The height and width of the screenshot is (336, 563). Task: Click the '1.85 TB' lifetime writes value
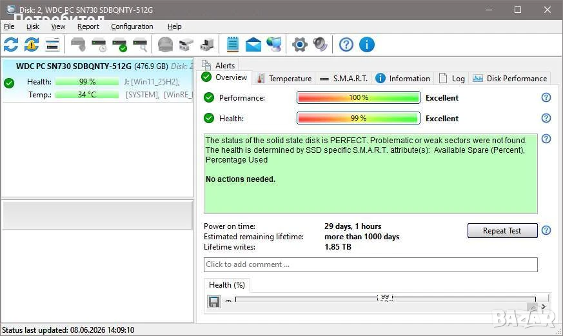point(338,247)
